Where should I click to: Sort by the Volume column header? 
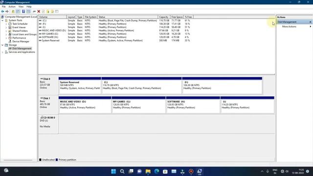[x=52, y=17]
